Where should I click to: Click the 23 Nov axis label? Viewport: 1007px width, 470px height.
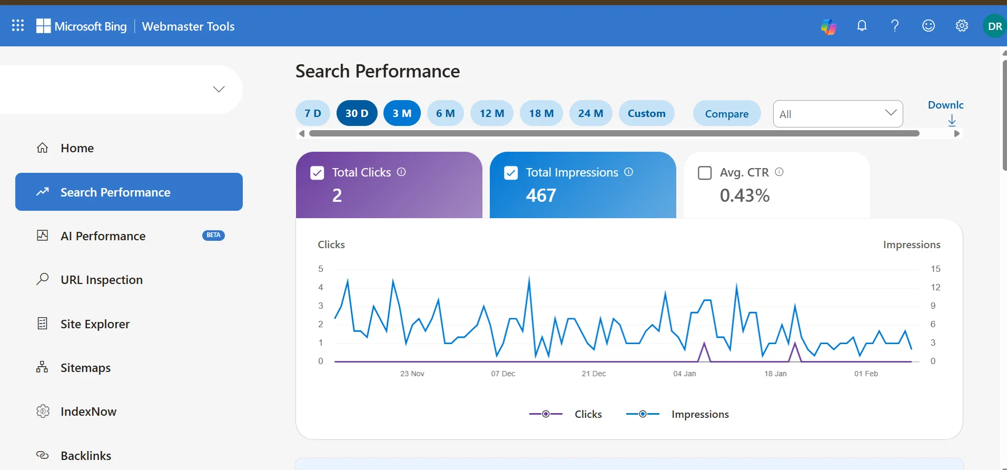(412, 374)
